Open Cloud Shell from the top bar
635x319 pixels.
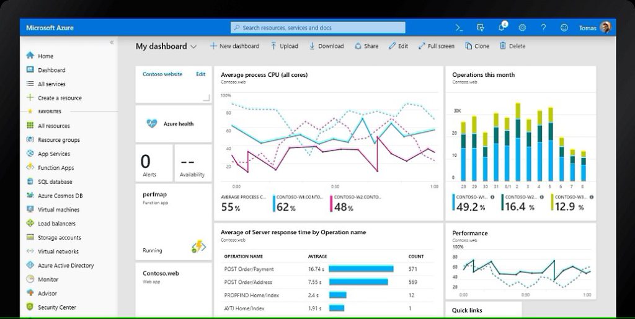pos(459,27)
